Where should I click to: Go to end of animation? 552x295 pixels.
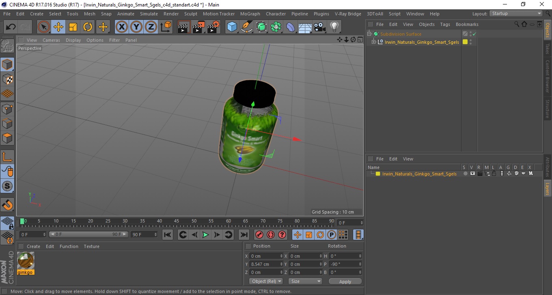tap(244, 235)
